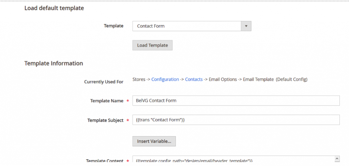Click into the Template Subject field

click(236, 120)
